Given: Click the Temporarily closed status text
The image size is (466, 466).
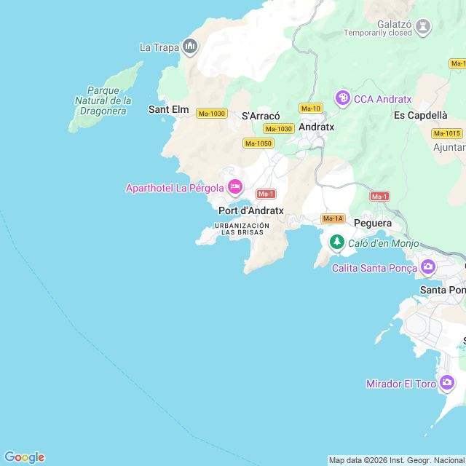Looking at the screenshot, I should (378, 33).
